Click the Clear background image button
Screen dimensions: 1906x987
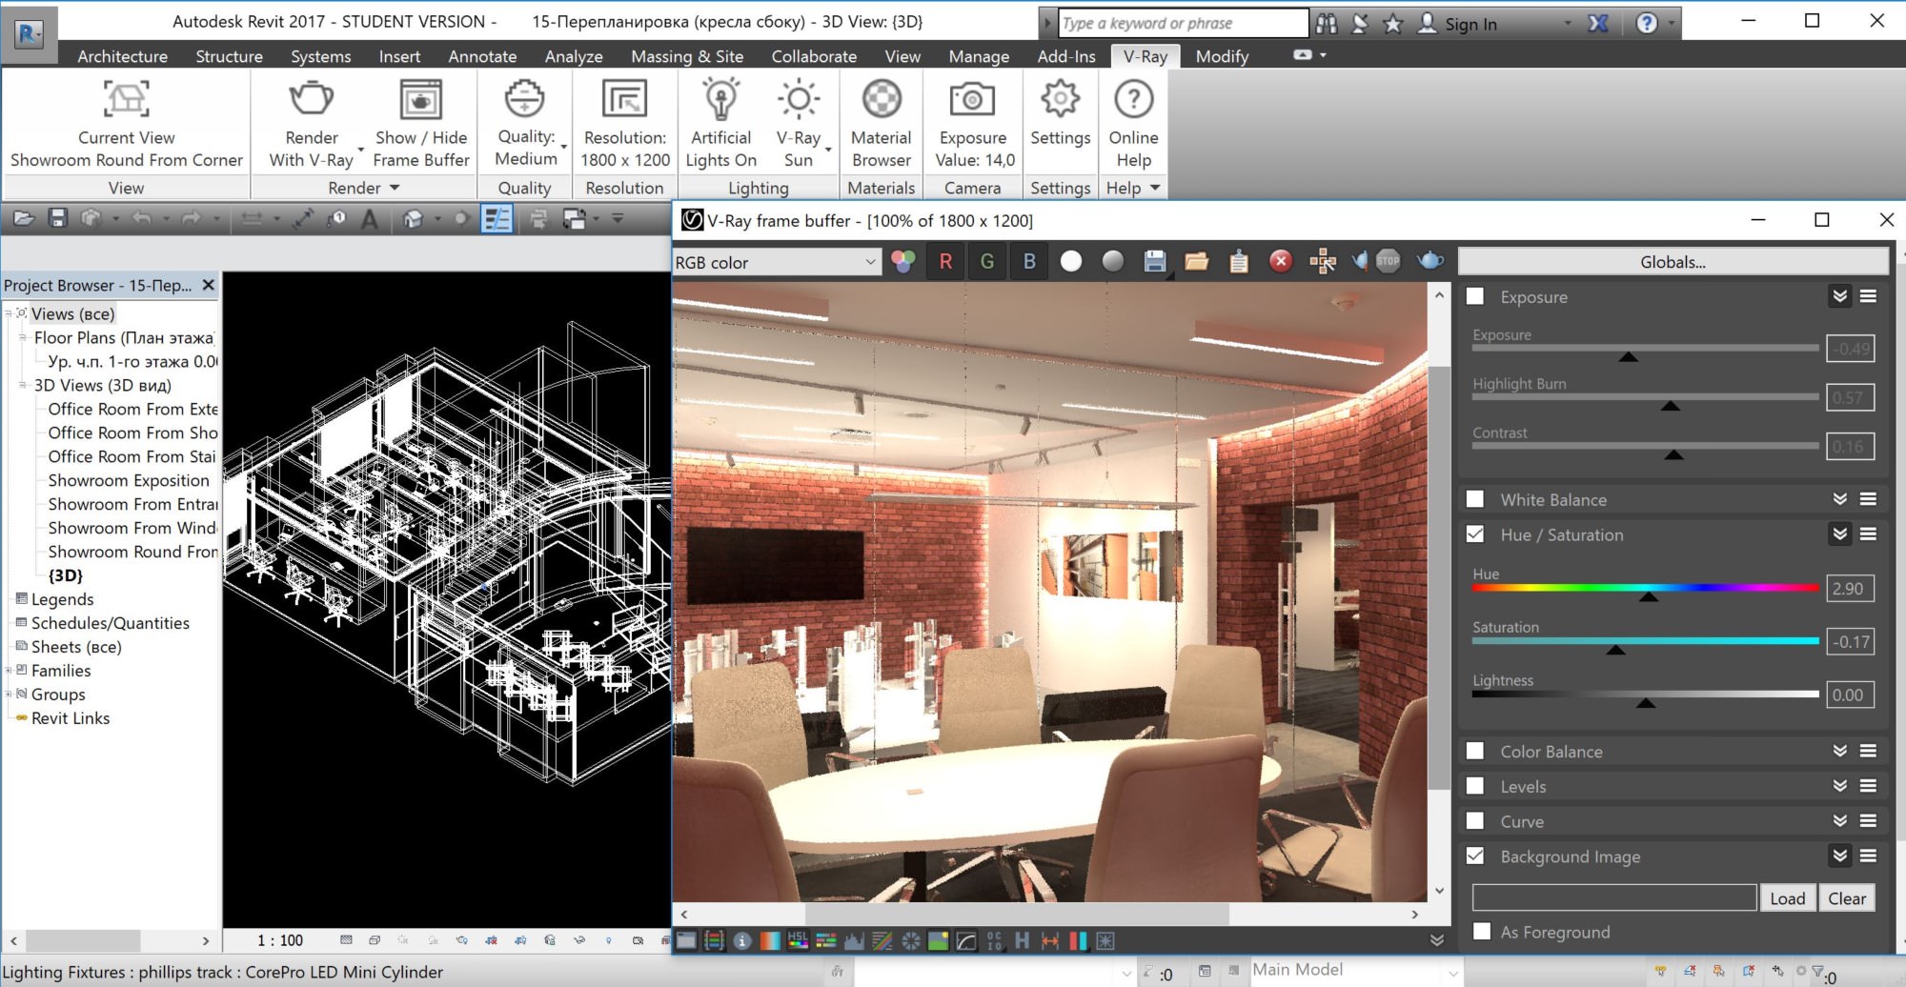[1847, 898]
